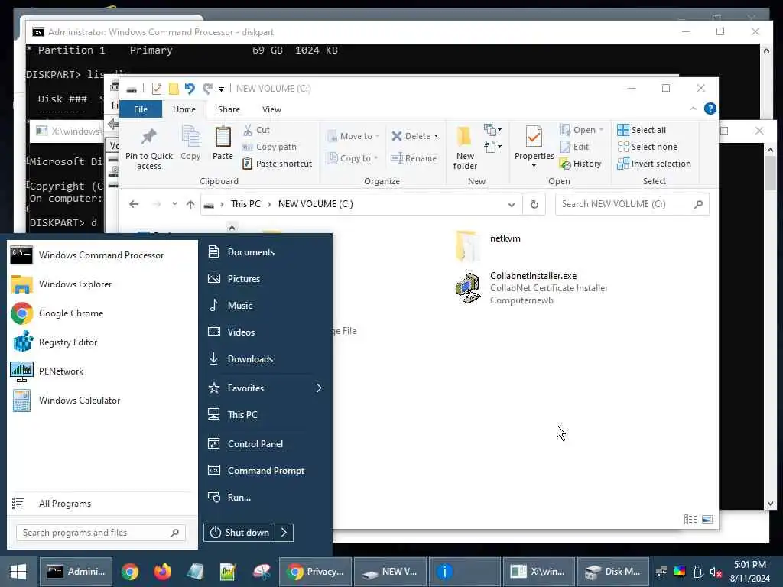
Task: Open Downloads from start menu
Action: 241,359
